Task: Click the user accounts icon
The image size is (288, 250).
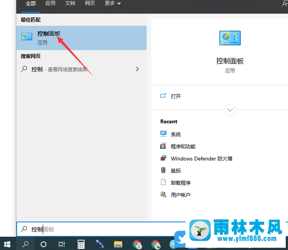Action: 163,194
